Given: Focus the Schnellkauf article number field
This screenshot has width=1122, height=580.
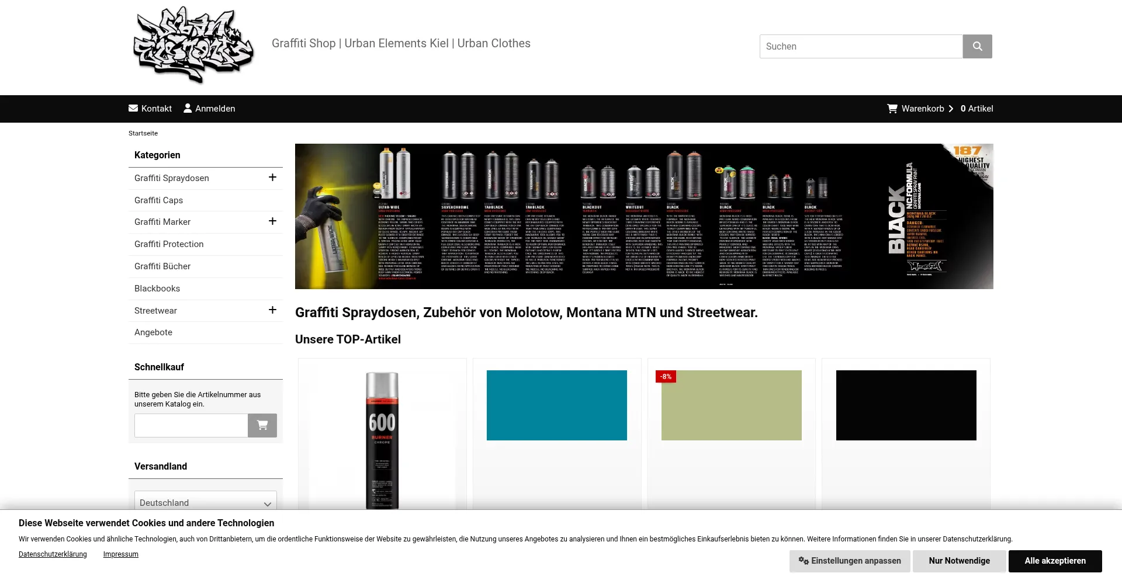Looking at the screenshot, I should pyautogui.click(x=191, y=425).
